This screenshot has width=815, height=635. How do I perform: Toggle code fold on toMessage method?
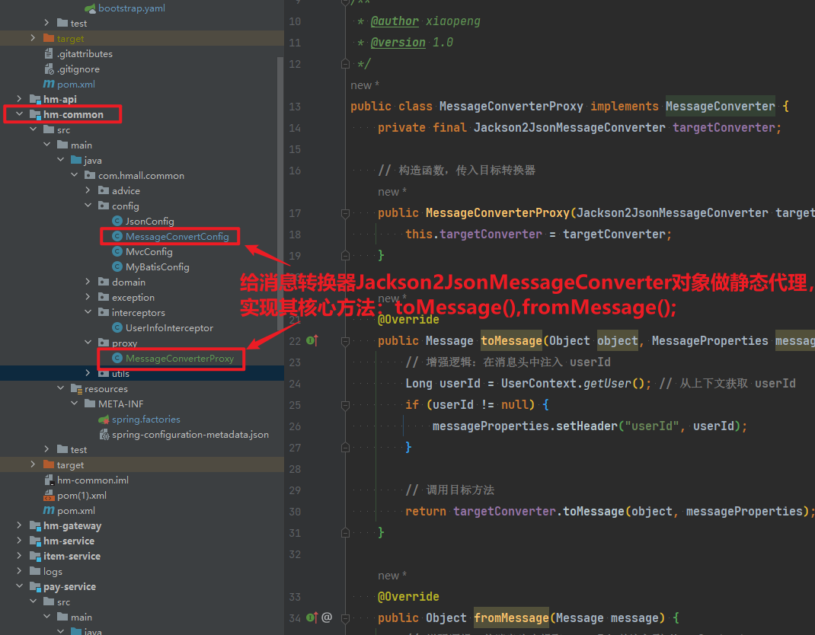345,341
